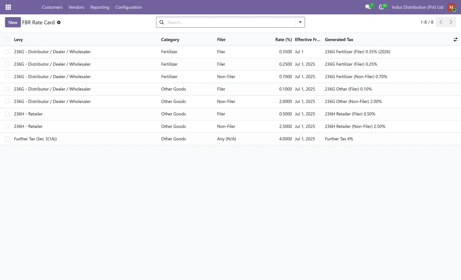Go to previous page arrow
Viewport: 461px width, 280px height.
441,22
